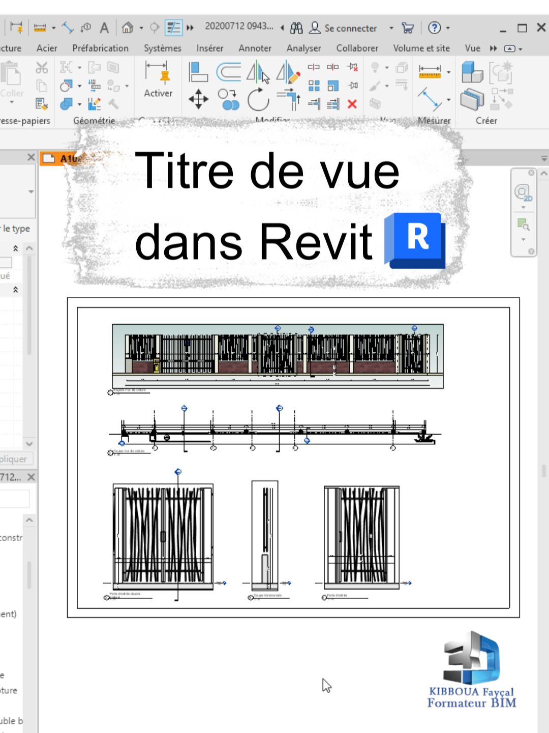Open the Cope dropdown arrow
This screenshot has width=549, height=733.
click(x=80, y=68)
